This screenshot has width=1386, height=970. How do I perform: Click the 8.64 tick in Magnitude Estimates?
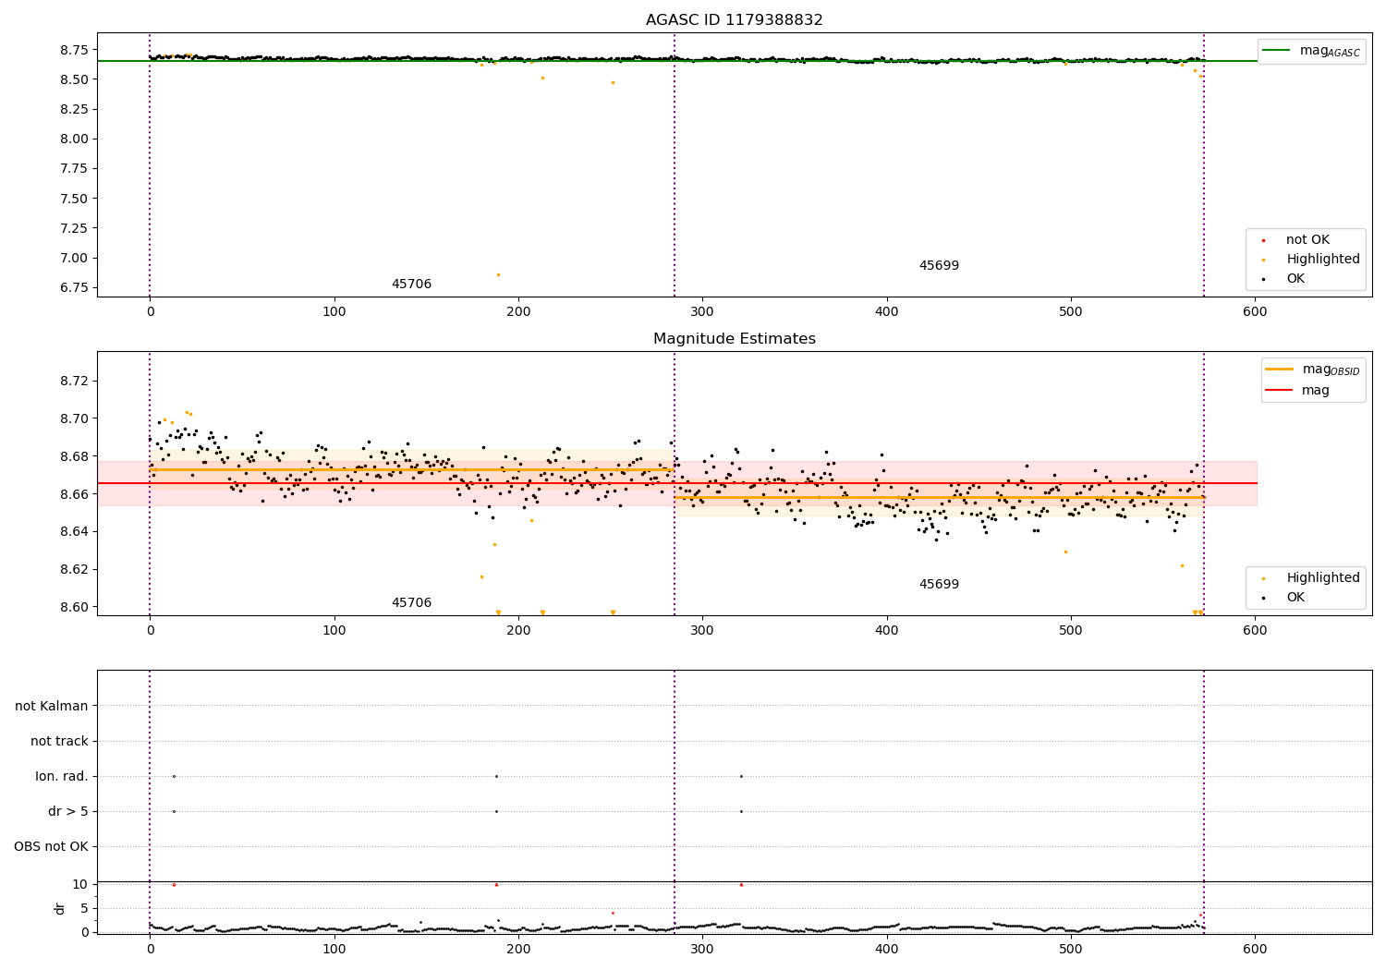point(73,532)
